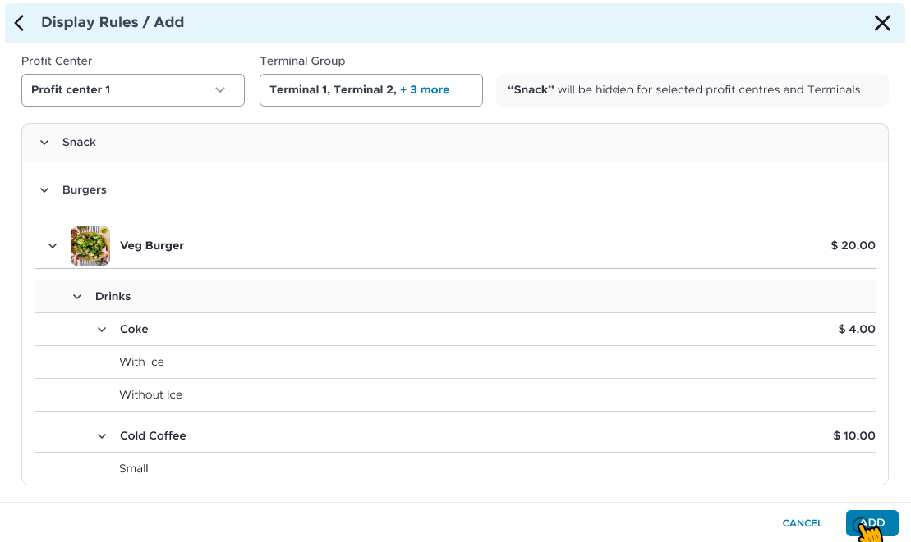Collapse the Veg Burger item chevron

53,246
